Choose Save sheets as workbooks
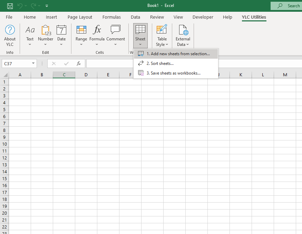This screenshot has width=302, height=234. pos(173,73)
